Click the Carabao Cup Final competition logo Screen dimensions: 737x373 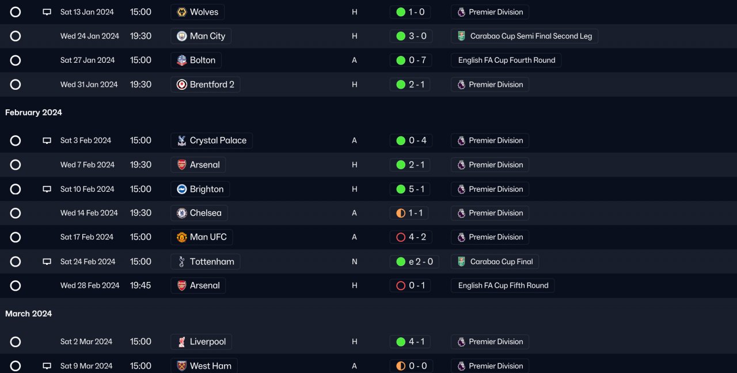point(461,262)
